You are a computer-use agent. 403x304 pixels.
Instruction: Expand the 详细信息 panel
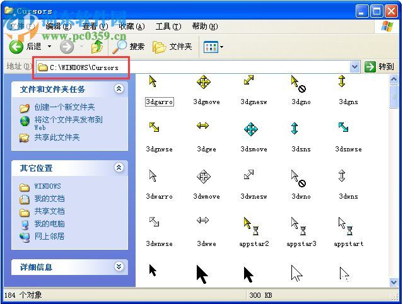(119, 267)
